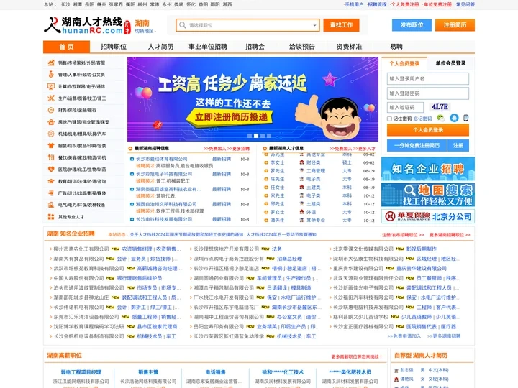
Task: Click the 查找工作 search button
Action: pyautogui.click(x=341, y=25)
